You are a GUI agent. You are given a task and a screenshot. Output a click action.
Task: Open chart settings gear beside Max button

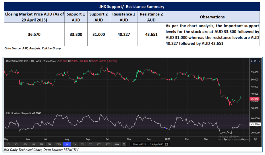click(x=124, y=144)
